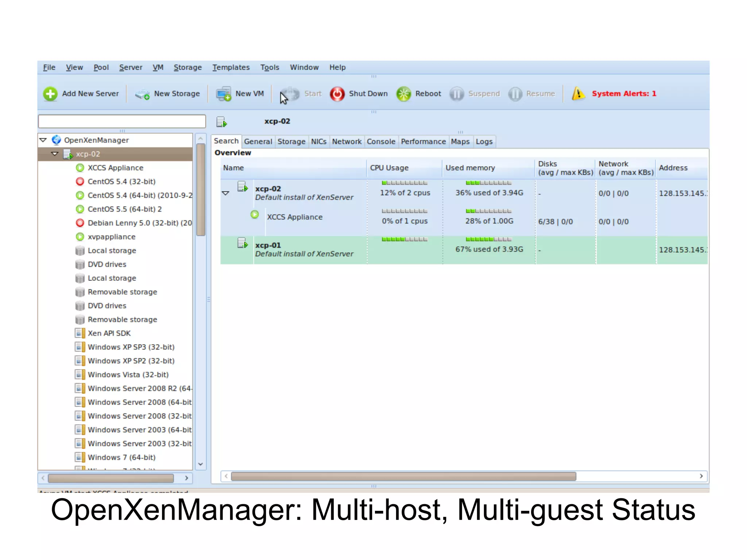Click the XCCS Appliance running icon in overview
This screenshot has width=747, height=560.
[x=255, y=214]
